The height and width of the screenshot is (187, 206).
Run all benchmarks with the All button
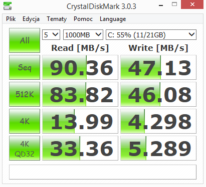point(25,40)
